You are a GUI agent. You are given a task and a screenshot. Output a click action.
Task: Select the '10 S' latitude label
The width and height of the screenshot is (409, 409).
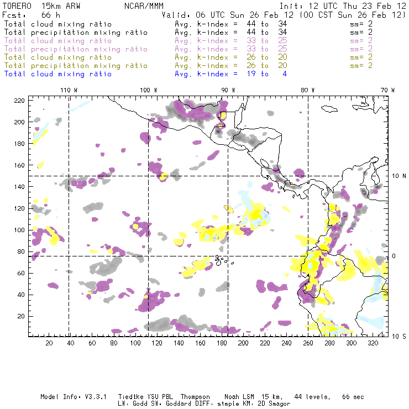coord(399,337)
